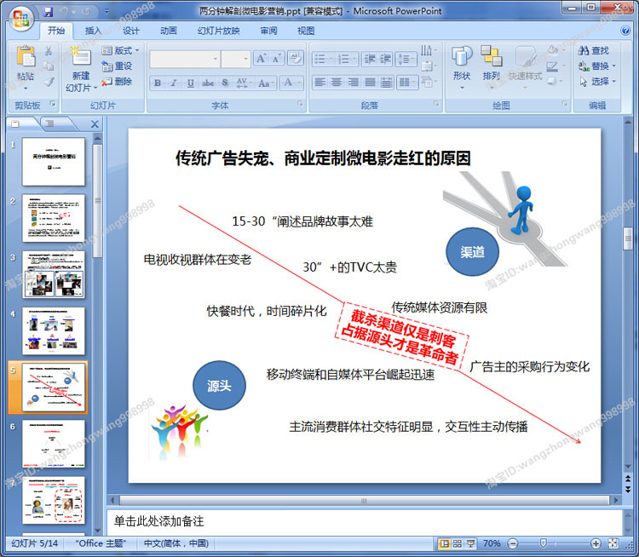Select slide 6 thumbnail in the panel
This screenshot has width=639, height=557.
pos(54,444)
